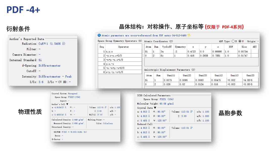Click Uani12 value 0.00475
The height and width of the screenshot is (151, 269).
[x=218, y=80]
